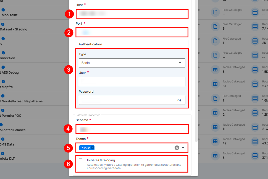This screenshot has width=268, height=179.
Task: Click table icon beside Tables Cataloged 51
Action: pyautogui.click(x=215, y=84)
